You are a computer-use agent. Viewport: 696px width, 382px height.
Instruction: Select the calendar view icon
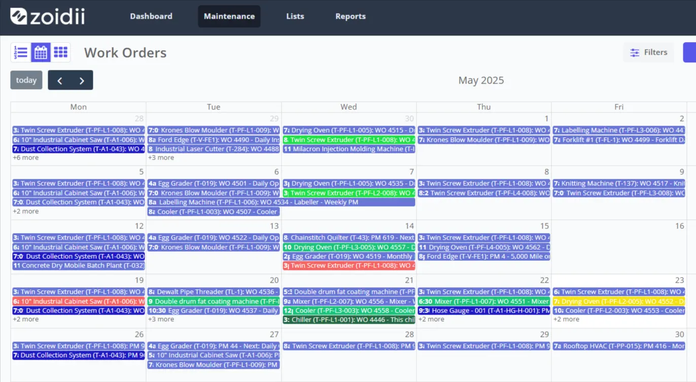coord(41,52)
